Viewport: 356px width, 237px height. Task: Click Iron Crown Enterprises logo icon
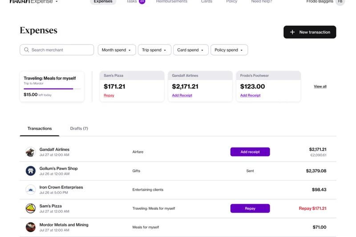(30, 189)
